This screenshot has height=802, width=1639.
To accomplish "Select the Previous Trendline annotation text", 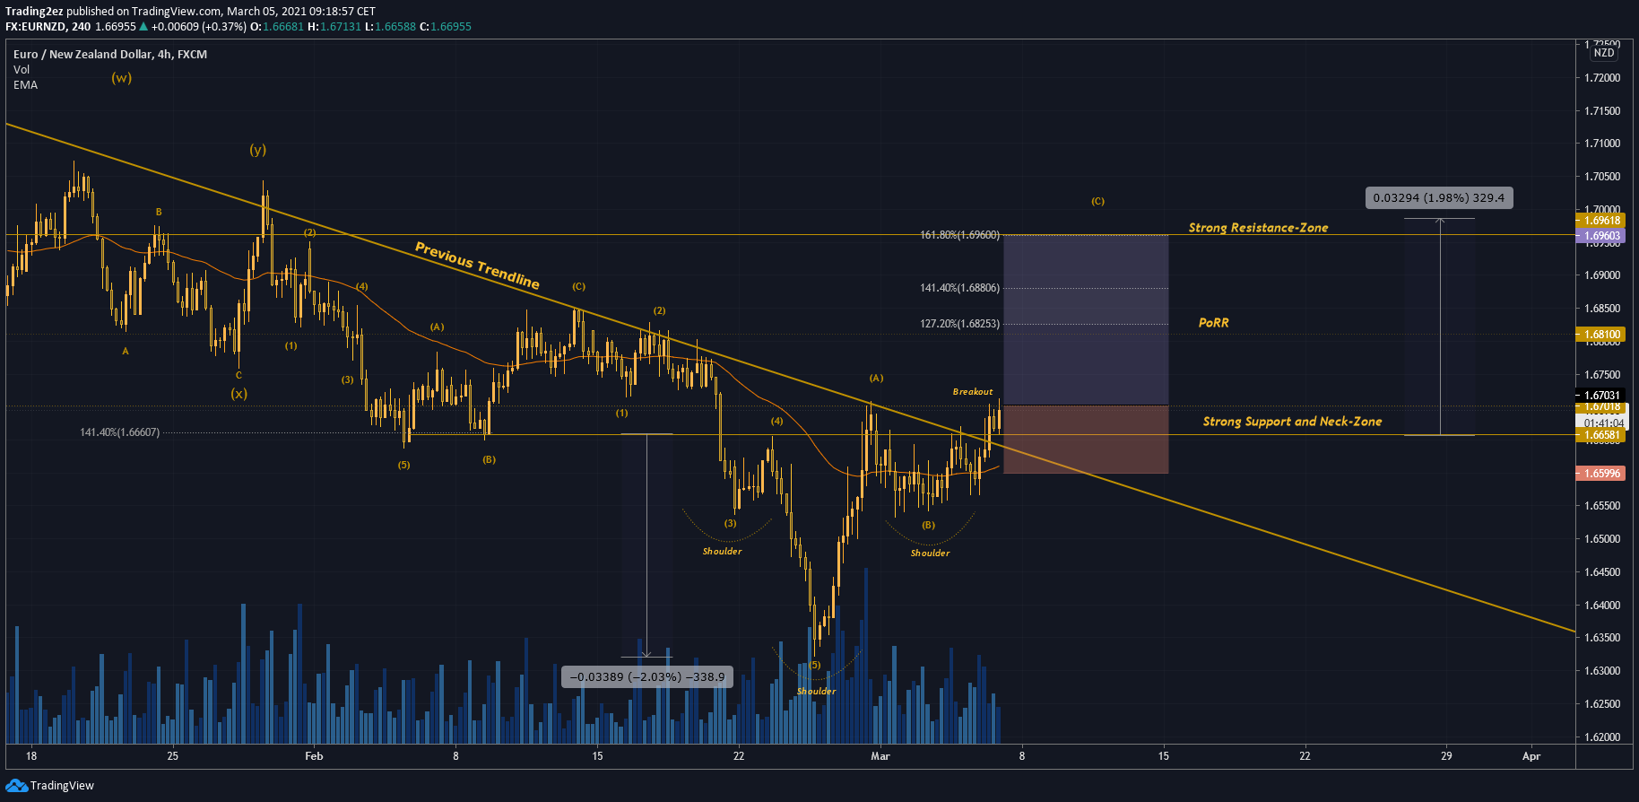I will point(477,266).
